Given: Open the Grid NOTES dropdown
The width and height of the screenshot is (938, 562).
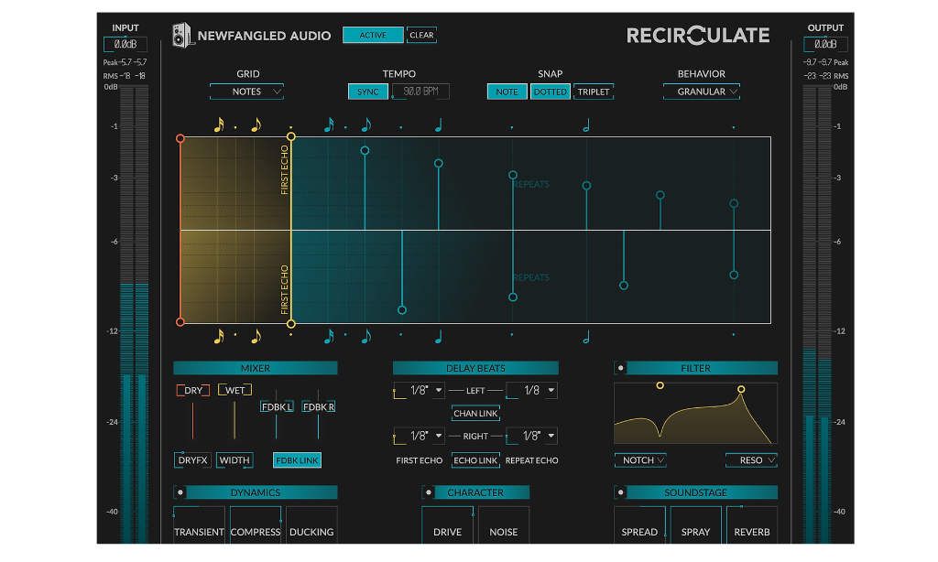Looking at the screenshot, I should pyautogui.click(x=246, y=92).
